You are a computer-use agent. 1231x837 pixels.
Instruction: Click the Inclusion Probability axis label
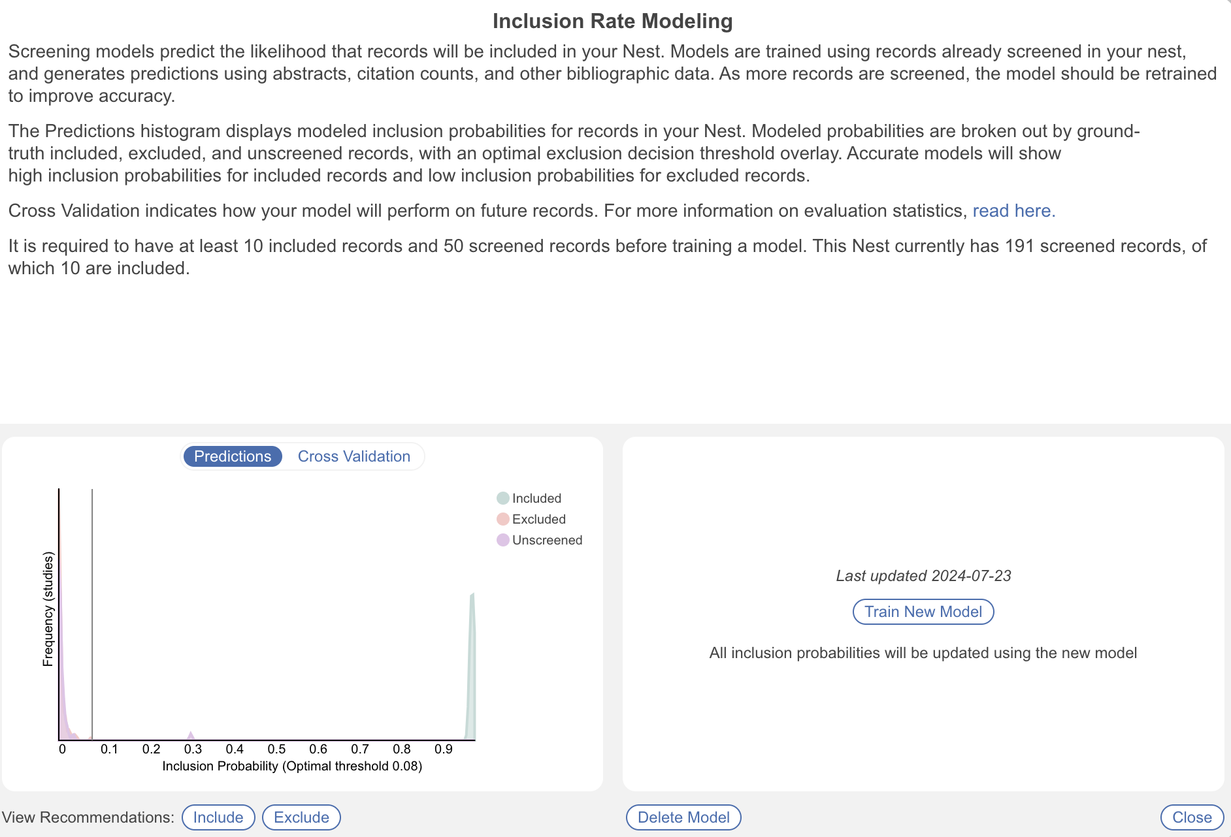[x=292, y=765]
